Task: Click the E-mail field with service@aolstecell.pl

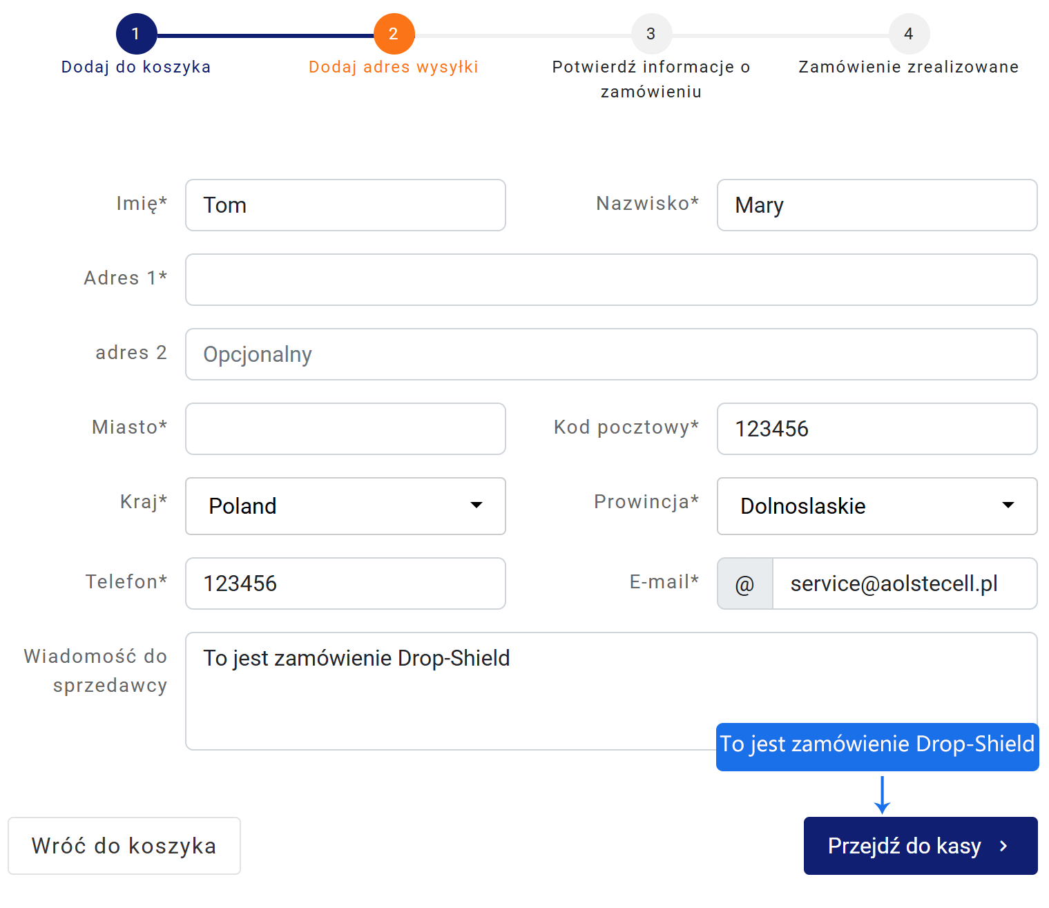Action: 903,583
